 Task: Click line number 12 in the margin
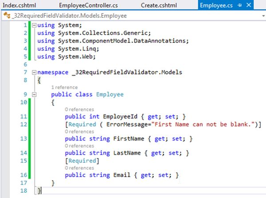23,125
